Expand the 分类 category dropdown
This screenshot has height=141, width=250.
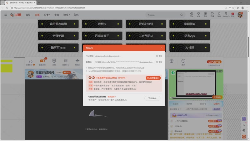click(x=47, y=15)
